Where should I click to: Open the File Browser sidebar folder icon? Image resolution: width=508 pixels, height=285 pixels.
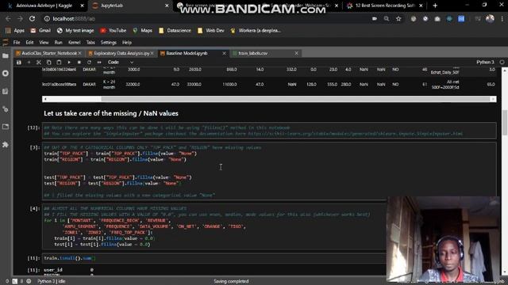coord(6,56)
